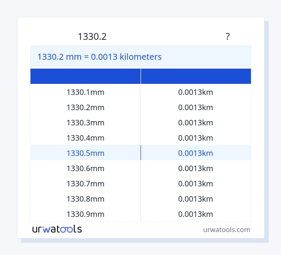The image size is (281, 255).
Task: Click the urwatools logo
Action: (57, 229)
